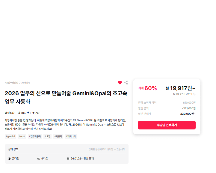Screen dimensions: 216x173
Task: Click the calendar icon before 26.01.02
Action: 68,159
